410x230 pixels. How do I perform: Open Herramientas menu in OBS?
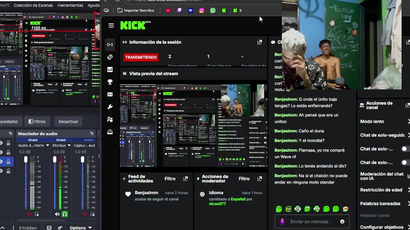point(70,5)
